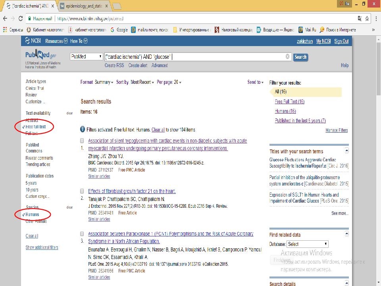Open the translate page icon
Viewport: 381px width, 286px height.
(x=360, y=19)
